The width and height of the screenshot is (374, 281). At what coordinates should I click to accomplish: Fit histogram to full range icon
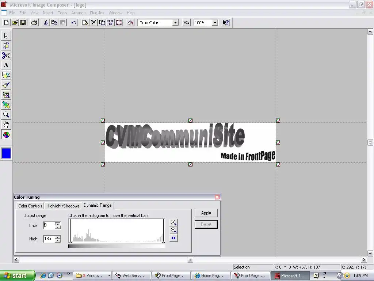(173, 238)
